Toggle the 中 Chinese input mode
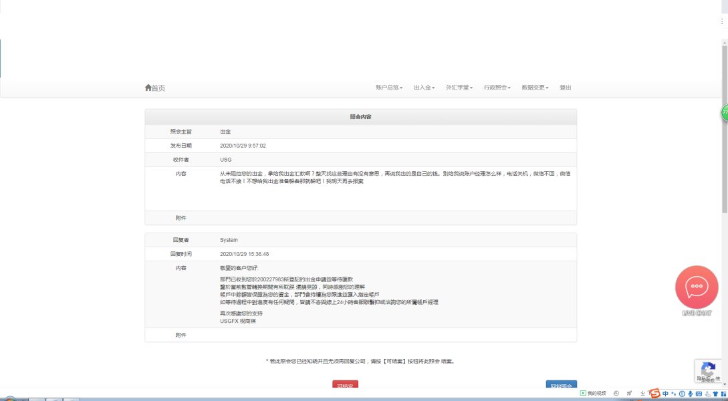The image size is (728, 401). [x=665, y=394]
